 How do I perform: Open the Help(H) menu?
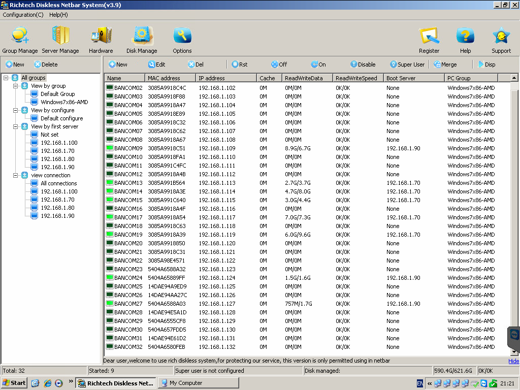pos(58,15)
